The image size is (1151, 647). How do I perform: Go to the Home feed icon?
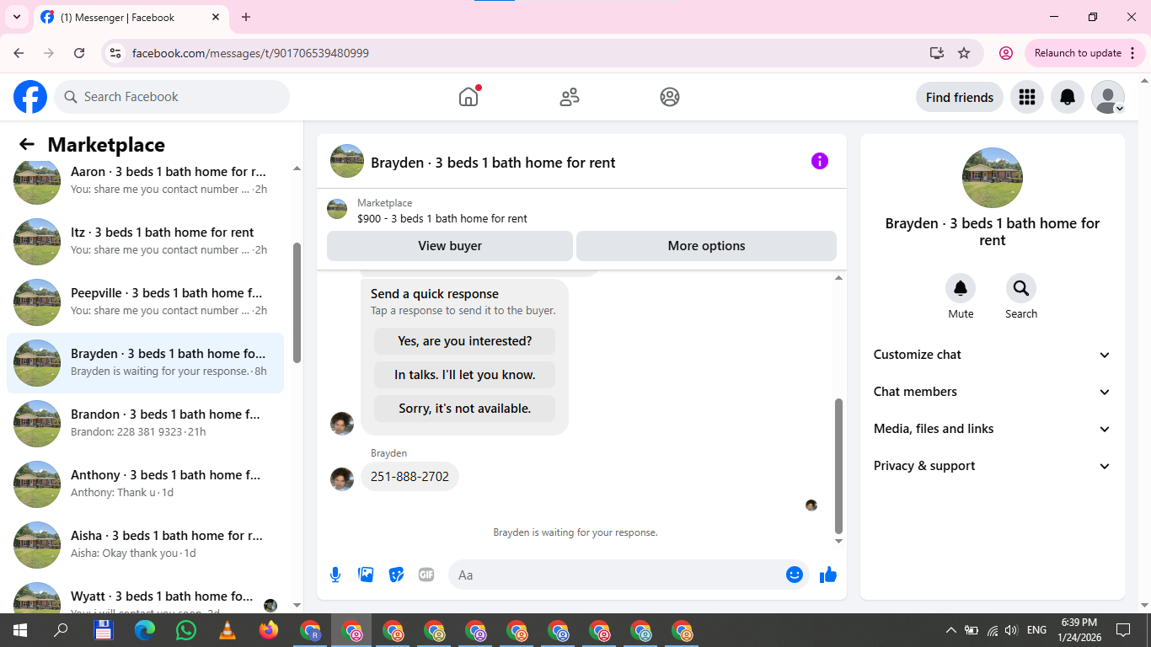point(468,97)
